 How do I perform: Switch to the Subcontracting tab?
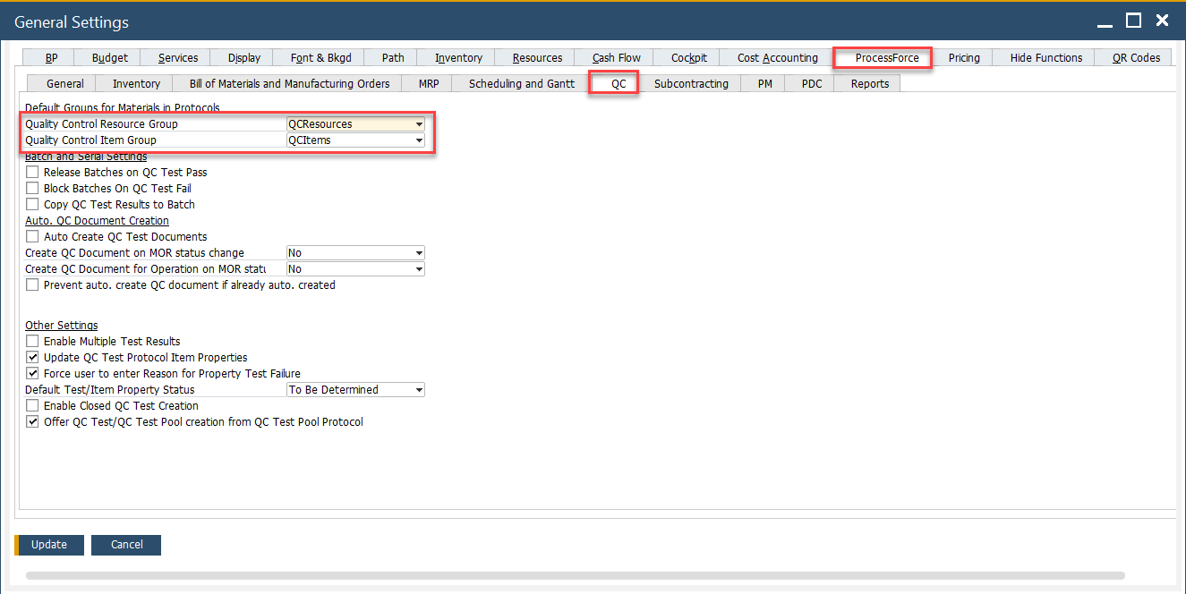pos(691,83)
